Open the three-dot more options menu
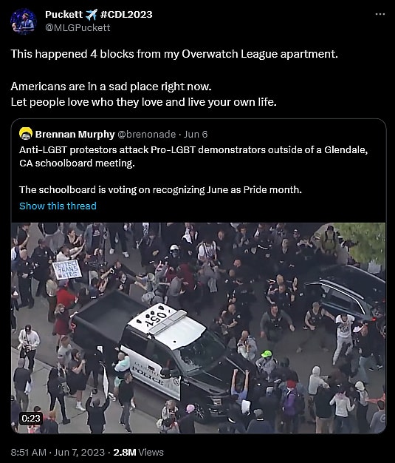The height and width of the screenshot is (463, 395). coord(380,14)
